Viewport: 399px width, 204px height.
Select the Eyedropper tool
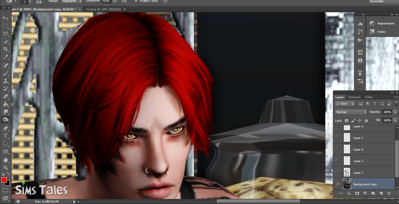(5, 57)
